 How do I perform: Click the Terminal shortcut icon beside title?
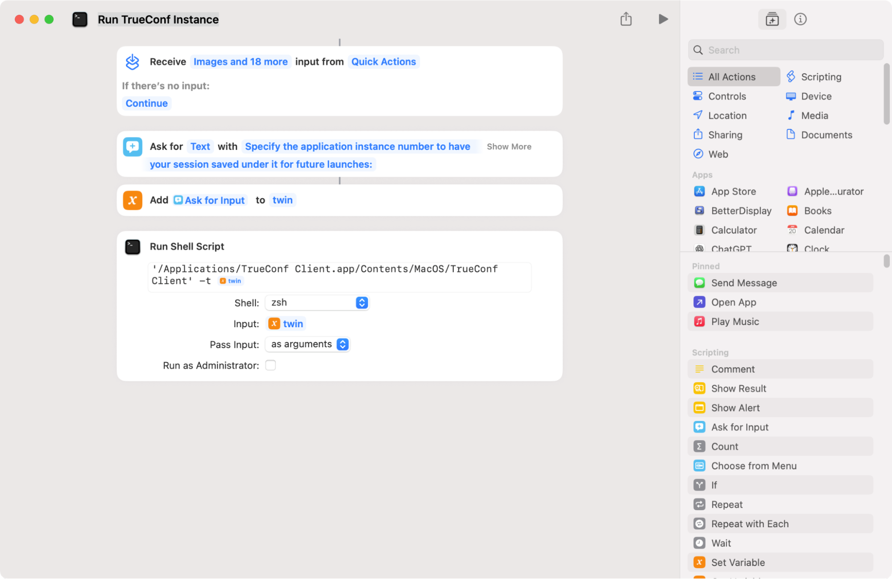pyautogui.click(x=80, y=20)
